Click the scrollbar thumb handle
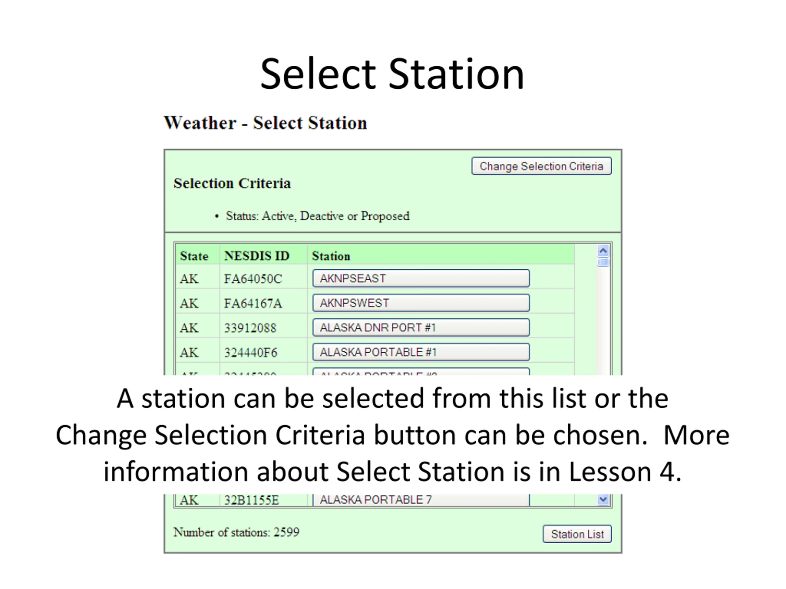 (603, 262)
